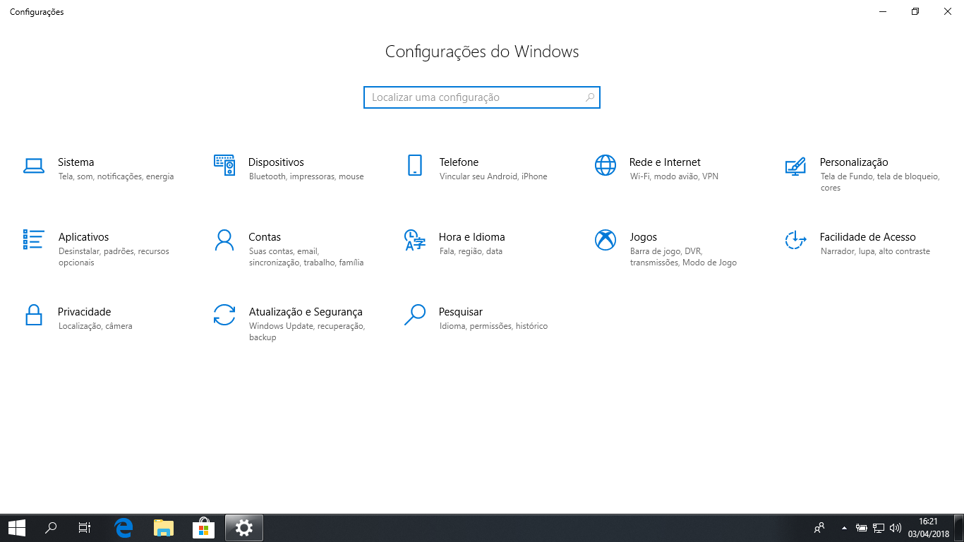The width and height of the screenshot is (964, 542).
Task: Open the Windows Start menu
Action: click(17, 528)
